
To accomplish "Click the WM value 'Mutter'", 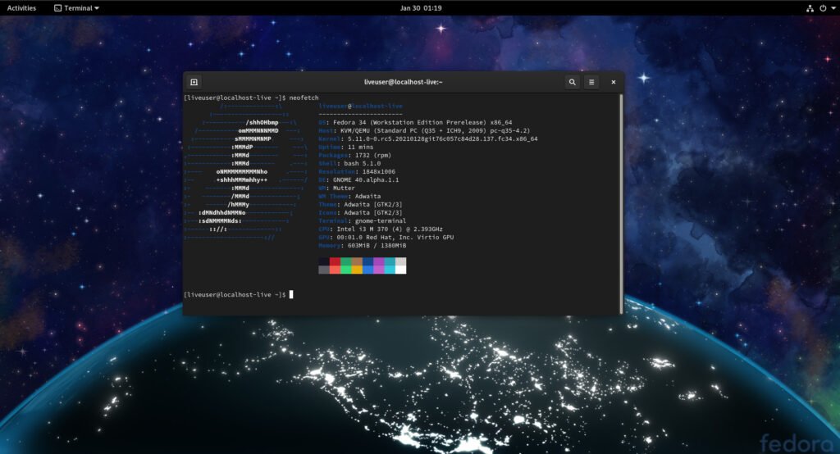I will [344, 188].
